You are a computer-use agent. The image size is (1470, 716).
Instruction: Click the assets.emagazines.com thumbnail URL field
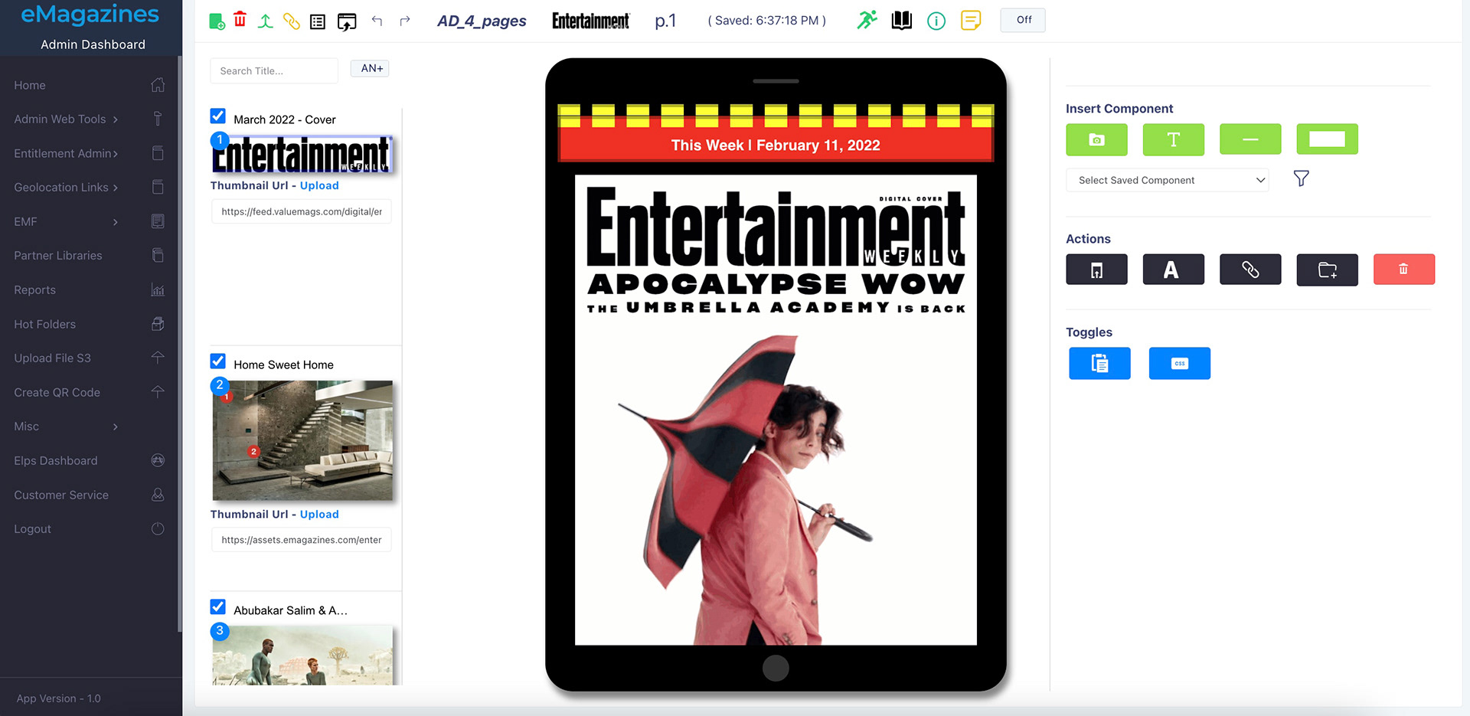(x=302, y=540)
